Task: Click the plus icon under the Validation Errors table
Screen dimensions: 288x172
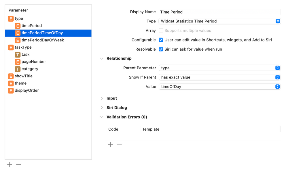Action: 110,144
